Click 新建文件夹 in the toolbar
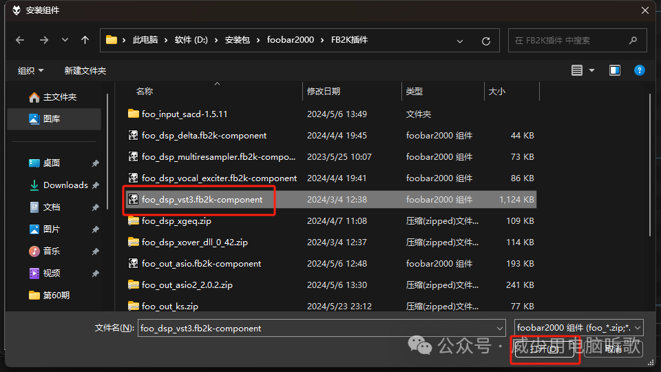Screen dimensions: 661x372 (x=85, y=70)
